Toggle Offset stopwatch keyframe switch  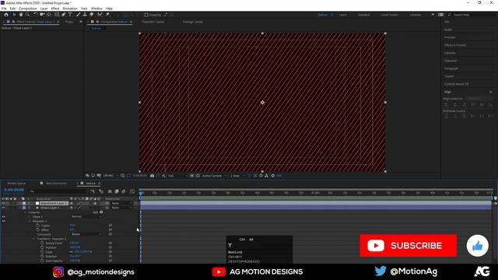38,229
